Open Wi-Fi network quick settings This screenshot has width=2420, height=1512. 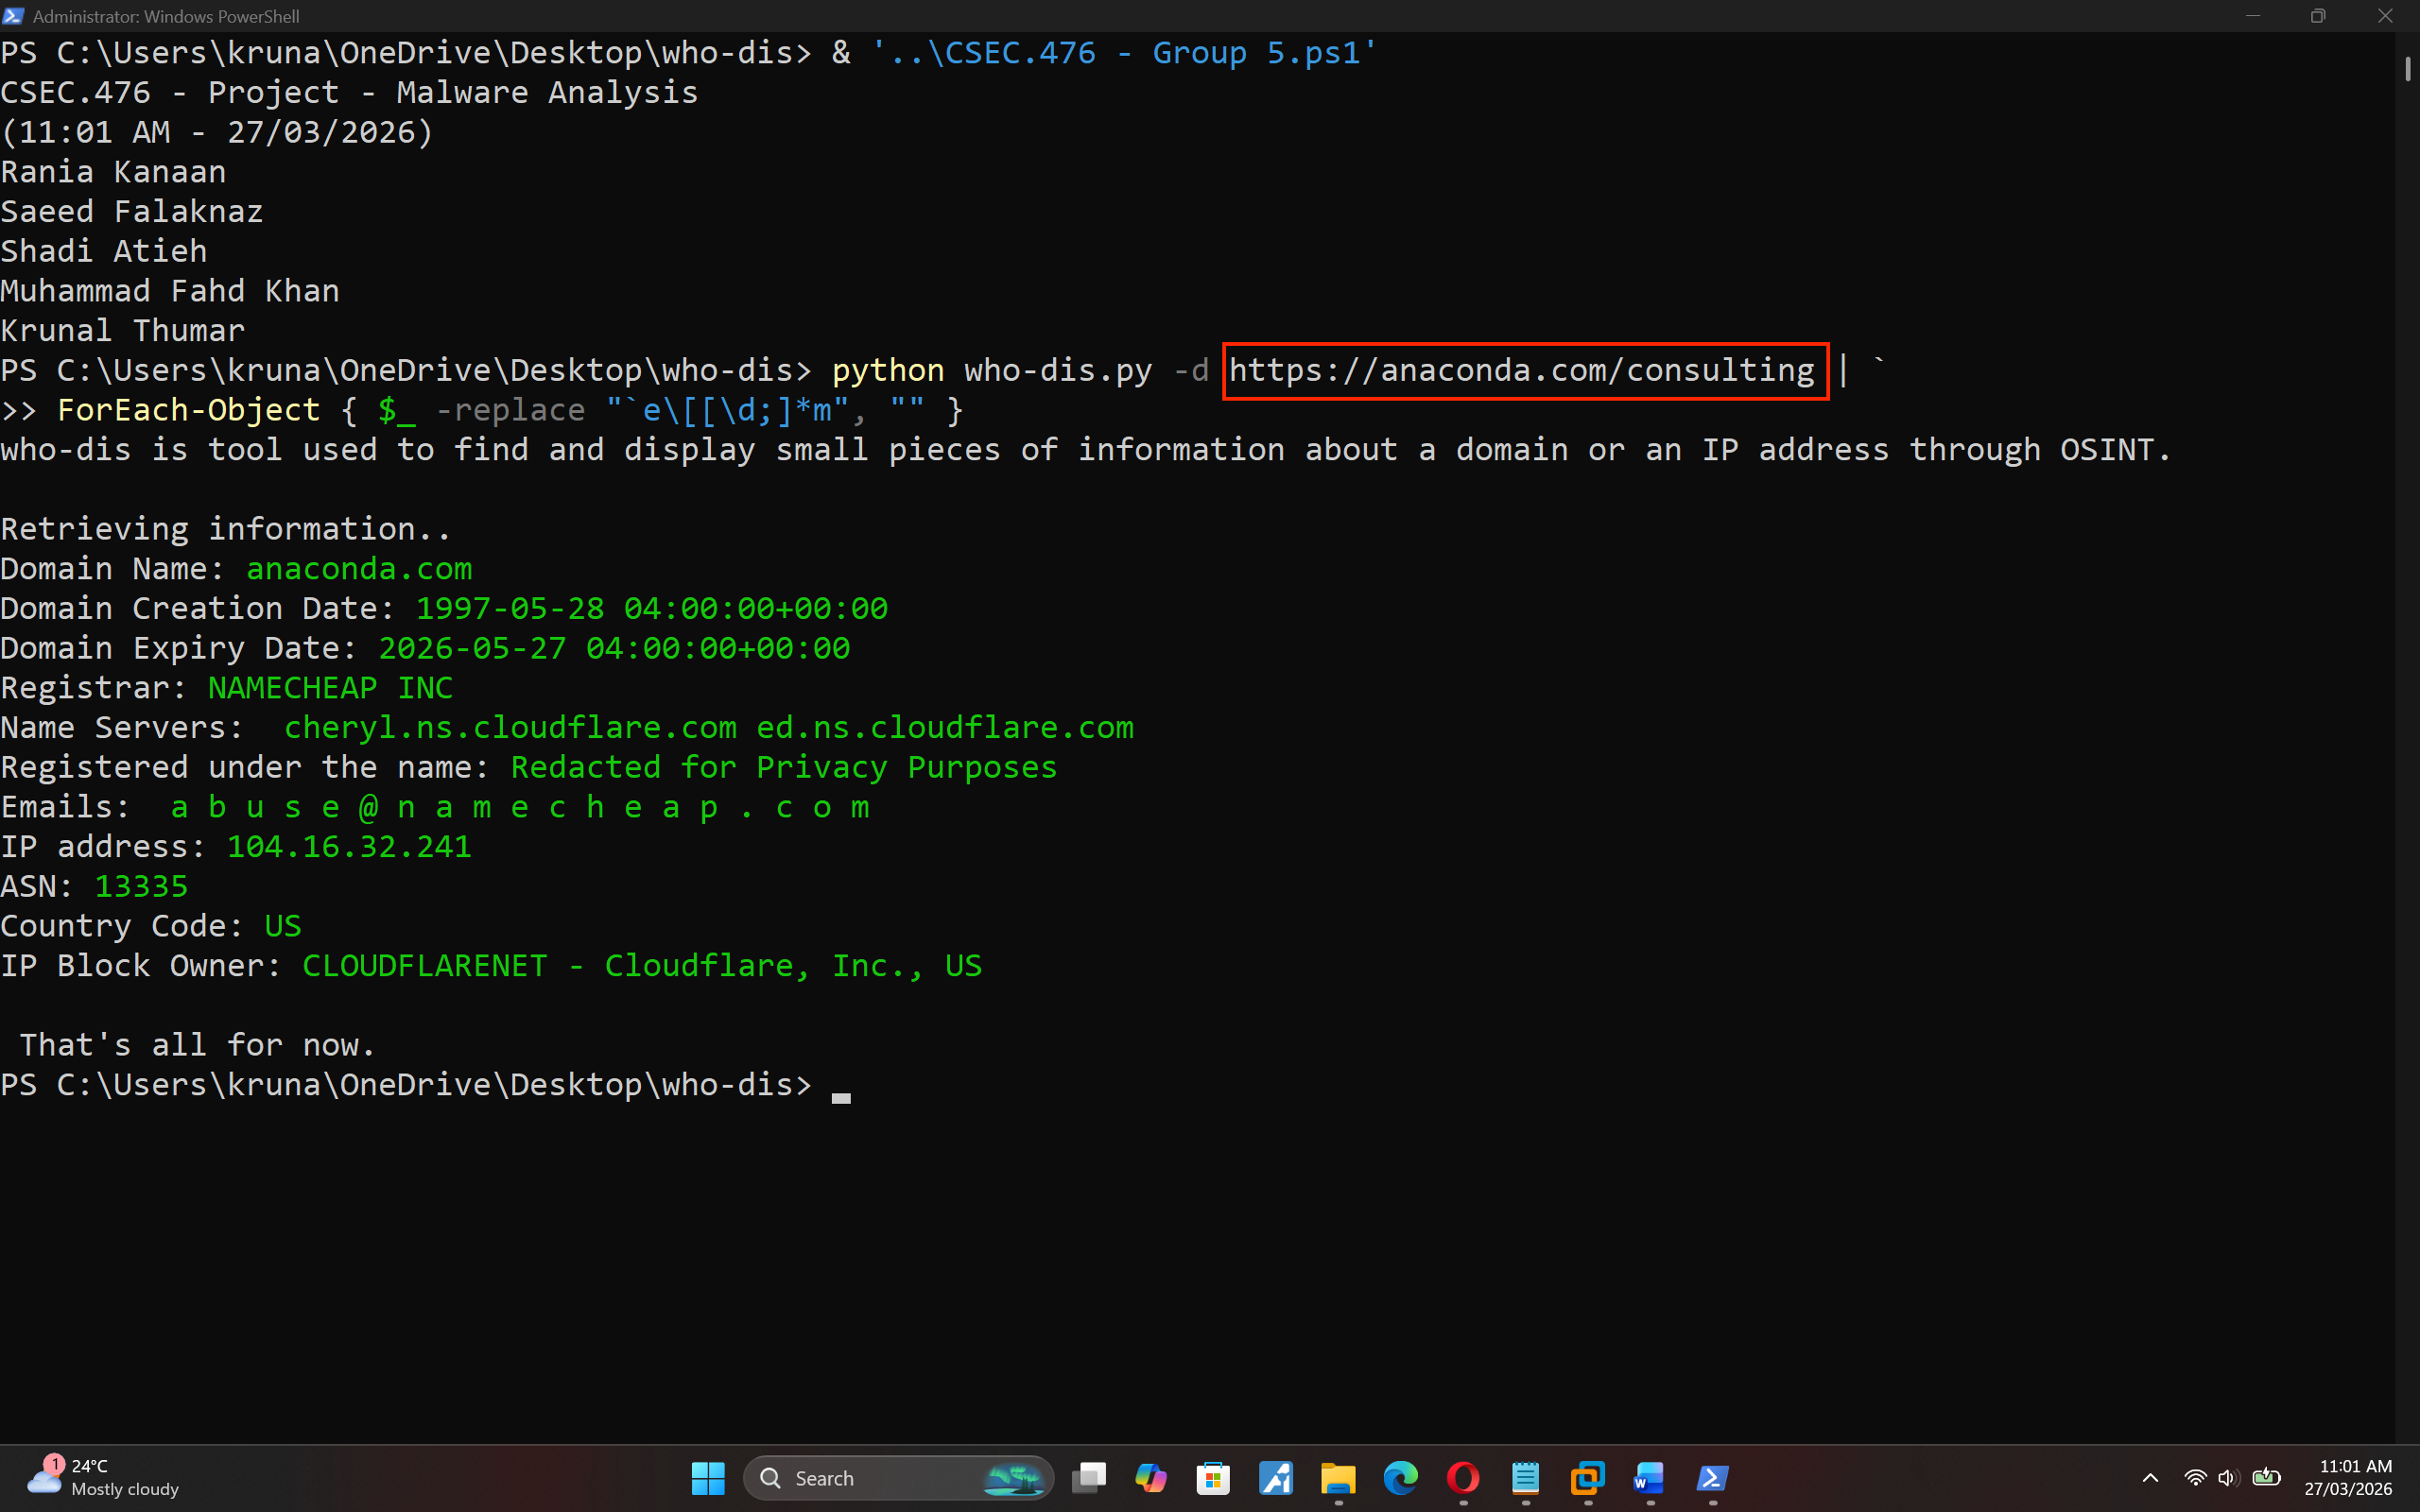(2195, 1477)
